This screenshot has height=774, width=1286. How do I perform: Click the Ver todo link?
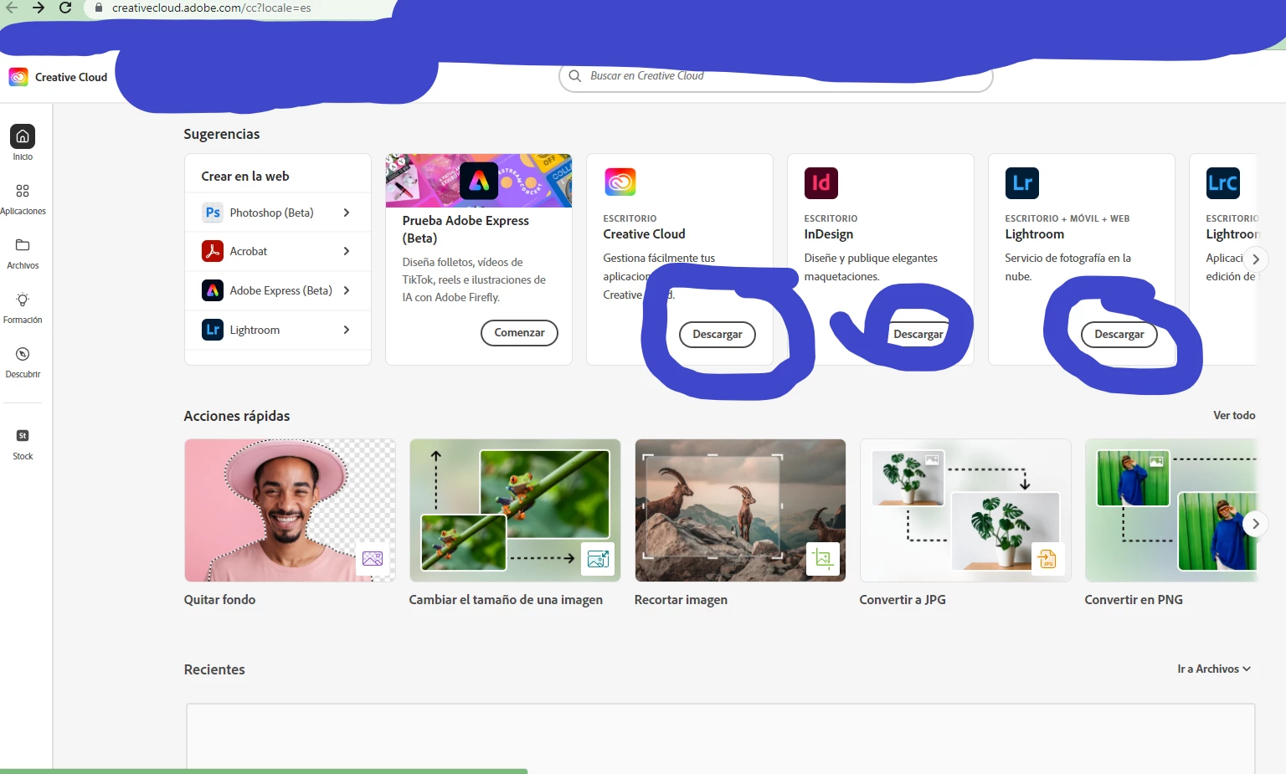(1234, 415)
